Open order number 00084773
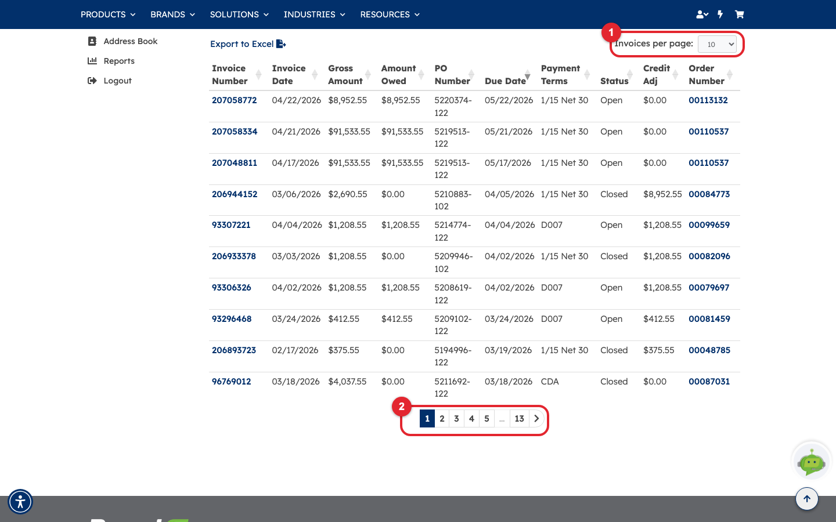Screen dimensions: 836x522 (x=709, y=194)
